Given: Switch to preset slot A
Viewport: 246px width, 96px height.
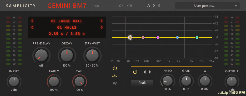Looking at the screenshot, I should coord(149,6).
